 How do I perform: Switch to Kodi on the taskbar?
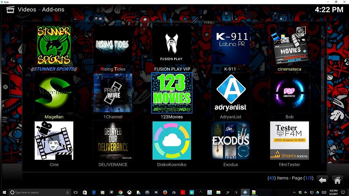[245, 192]
